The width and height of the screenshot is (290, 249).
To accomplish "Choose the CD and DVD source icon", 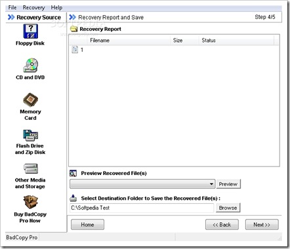I will coord(31,65).
